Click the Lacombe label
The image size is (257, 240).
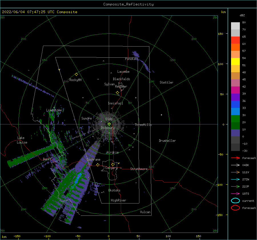(x=123, y=72)
